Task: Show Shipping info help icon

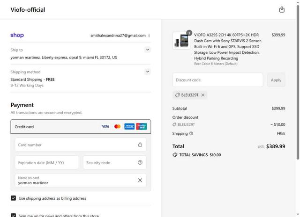Action: click(191, 133)
